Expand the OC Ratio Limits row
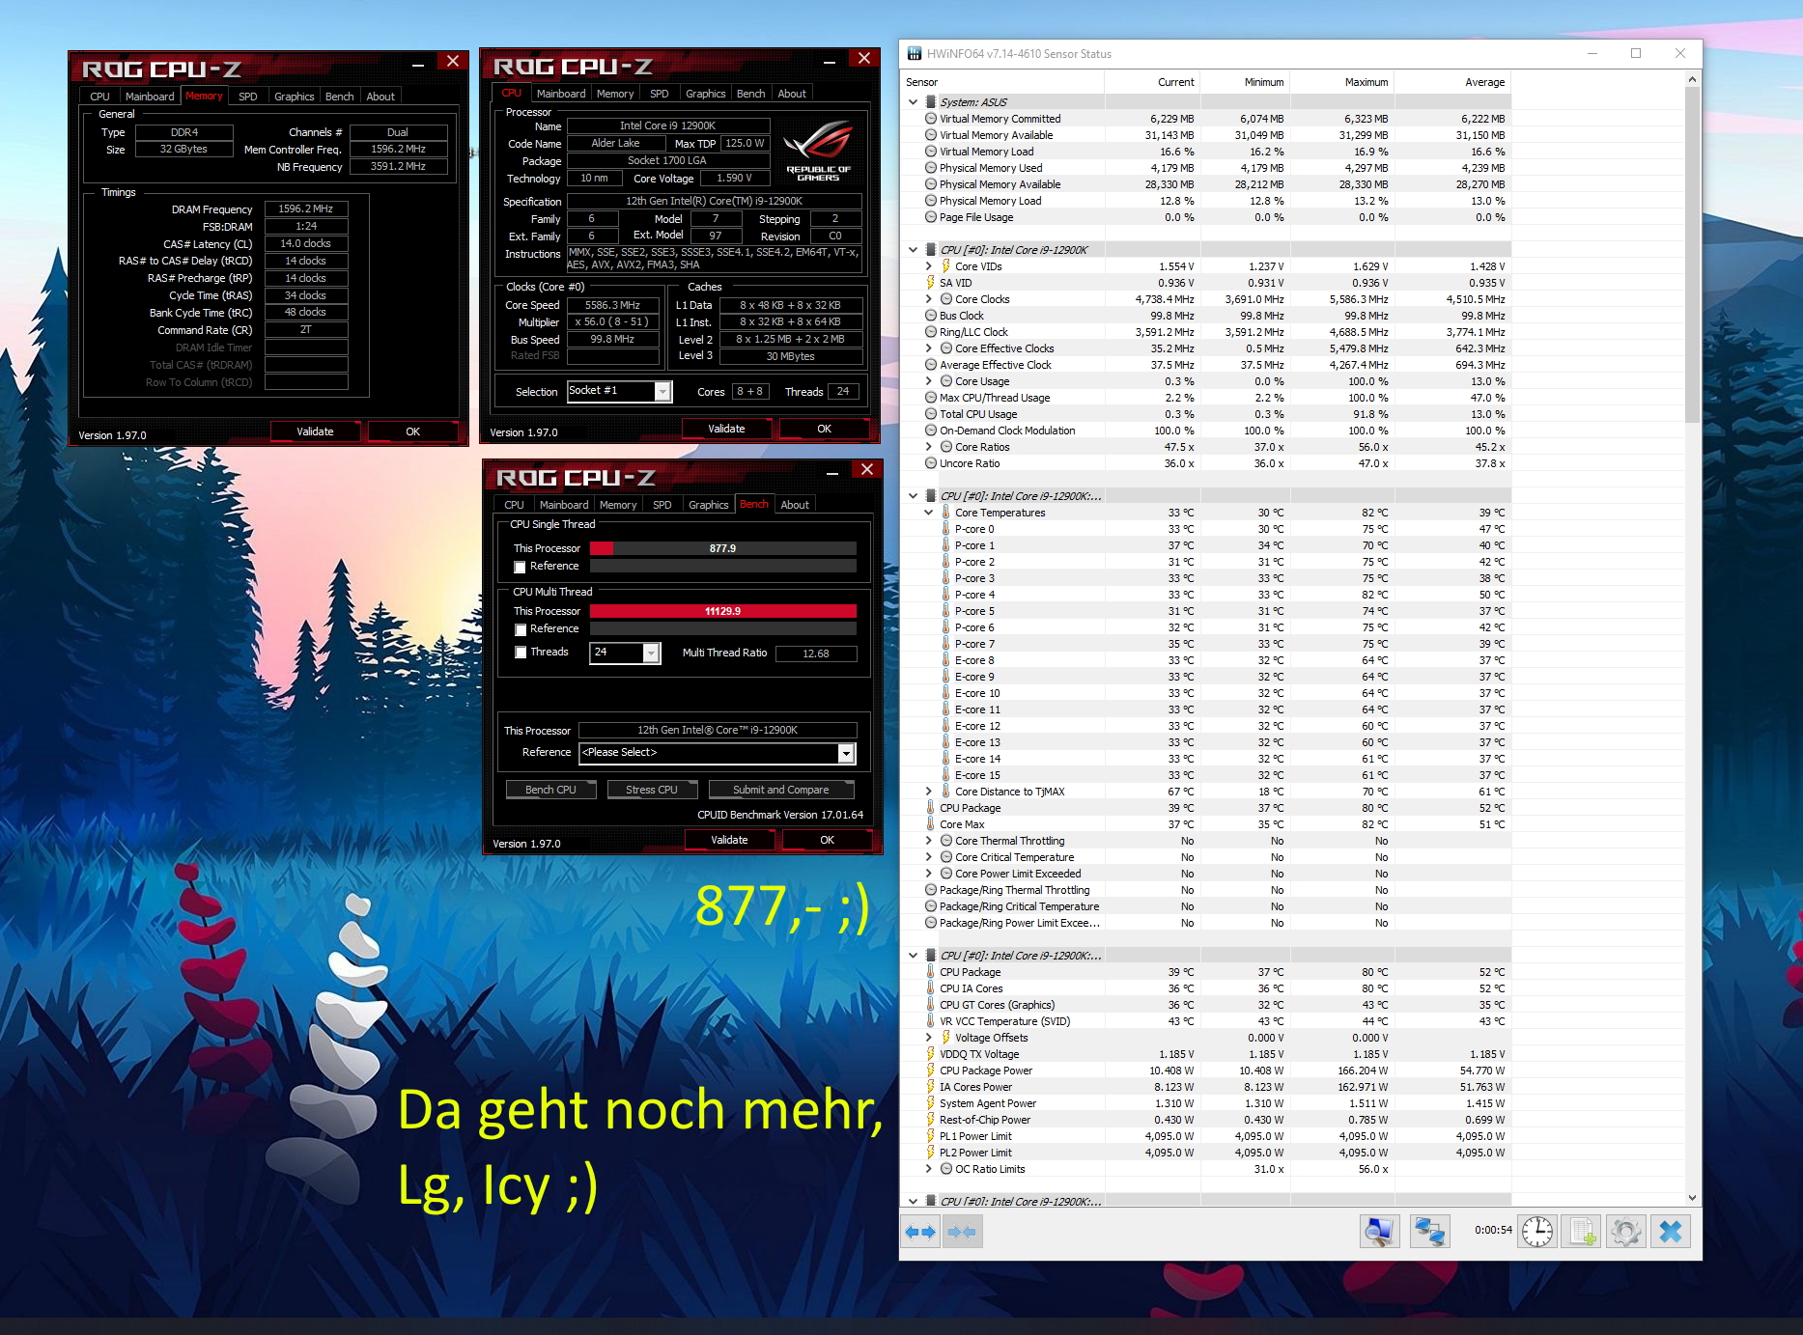The image size is (1803, 1335). click(x=929, y=1169)
